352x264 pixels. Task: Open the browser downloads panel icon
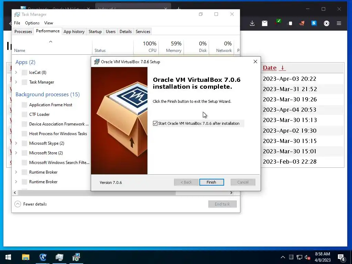click(x=252, y=23)
